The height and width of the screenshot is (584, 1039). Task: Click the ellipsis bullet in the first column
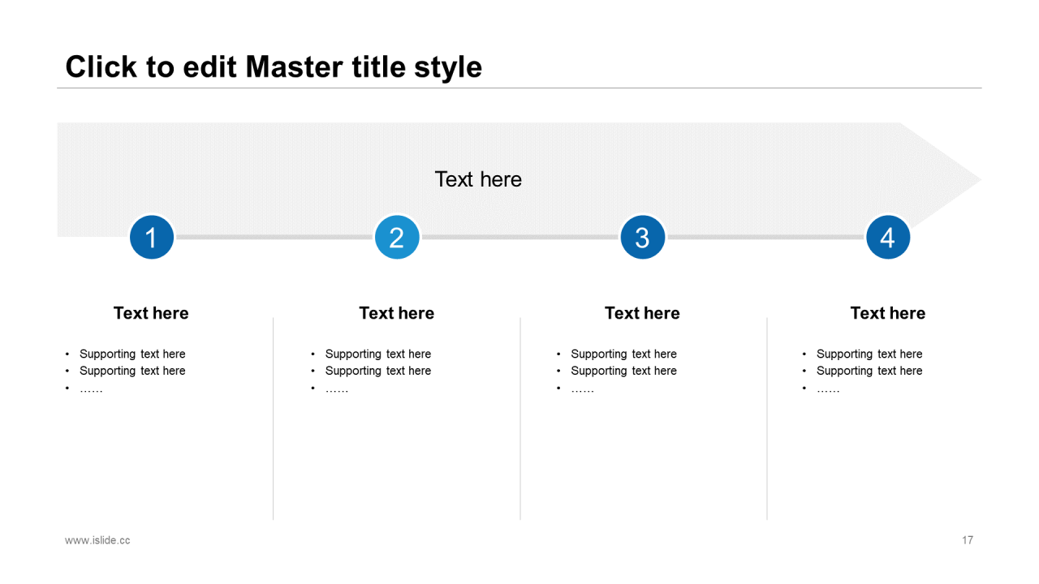[91, 389]
